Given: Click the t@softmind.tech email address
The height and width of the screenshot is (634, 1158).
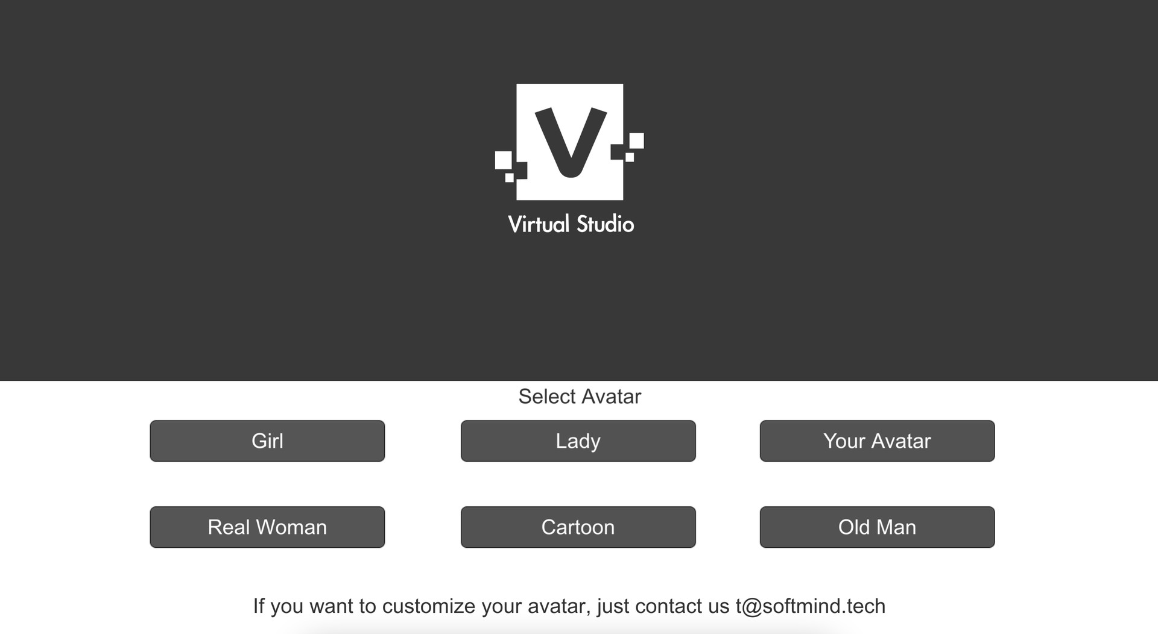Looking at the screenshot, I should point(810,606).
